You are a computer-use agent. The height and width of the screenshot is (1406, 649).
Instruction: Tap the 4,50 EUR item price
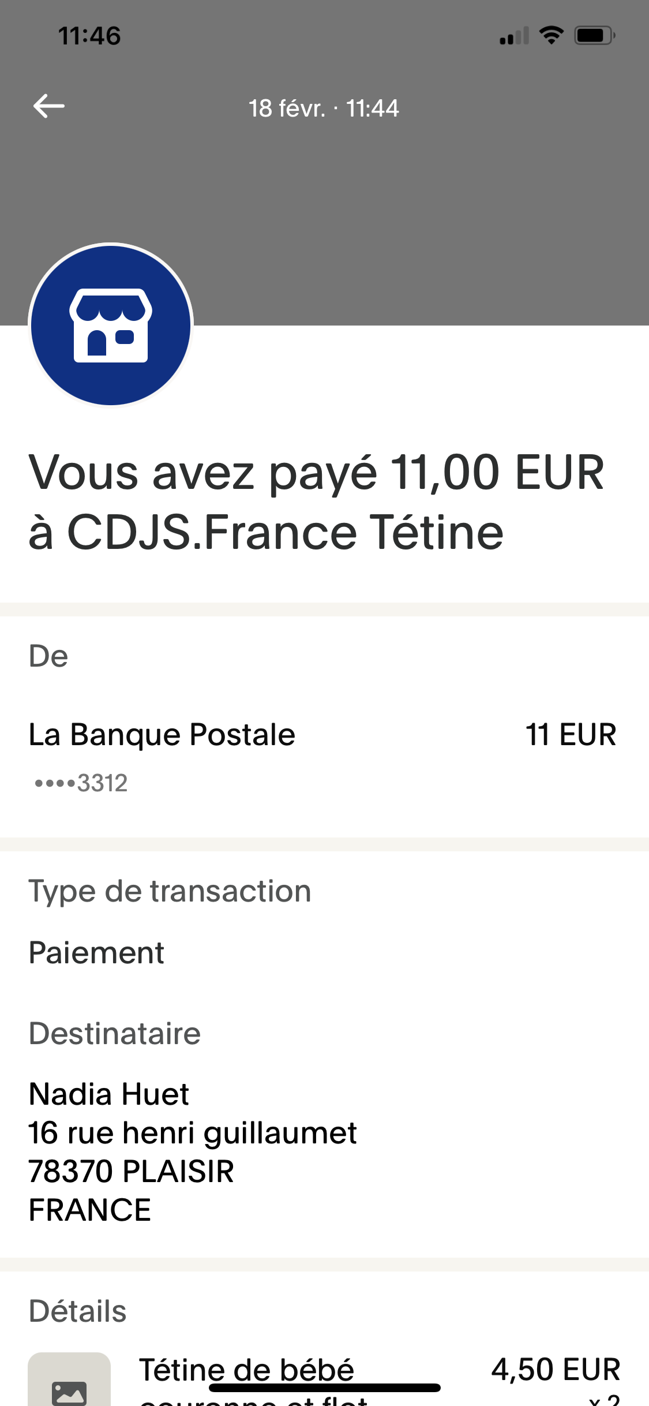tap(555, 1369)
